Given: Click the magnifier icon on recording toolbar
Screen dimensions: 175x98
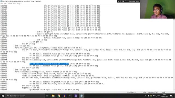Looking at the screenshot, I should [123, 1].
